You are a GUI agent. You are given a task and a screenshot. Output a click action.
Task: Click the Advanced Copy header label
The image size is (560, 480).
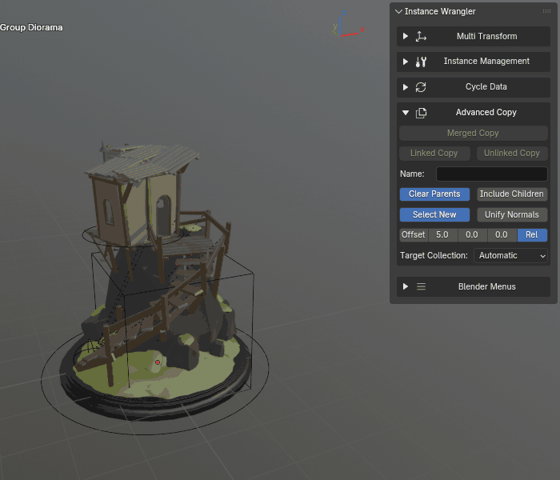[x=486, y=113]
